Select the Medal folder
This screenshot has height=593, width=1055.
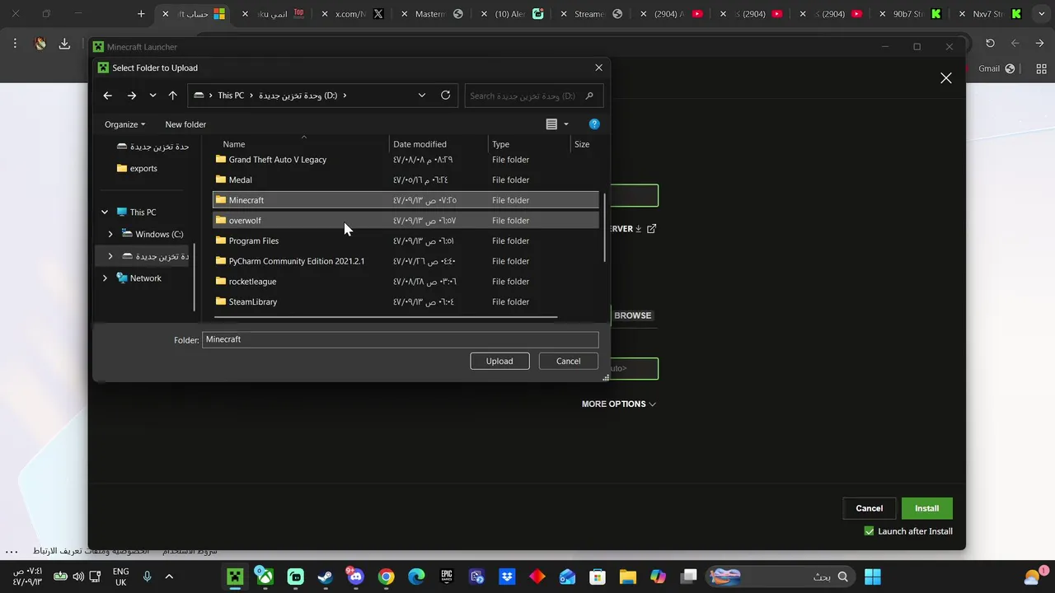click(x=406, y=180)
